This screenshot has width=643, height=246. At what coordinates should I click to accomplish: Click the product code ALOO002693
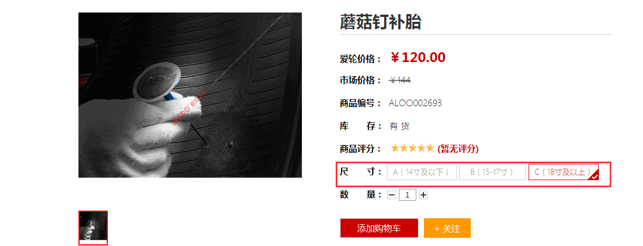tap(415, 103)
